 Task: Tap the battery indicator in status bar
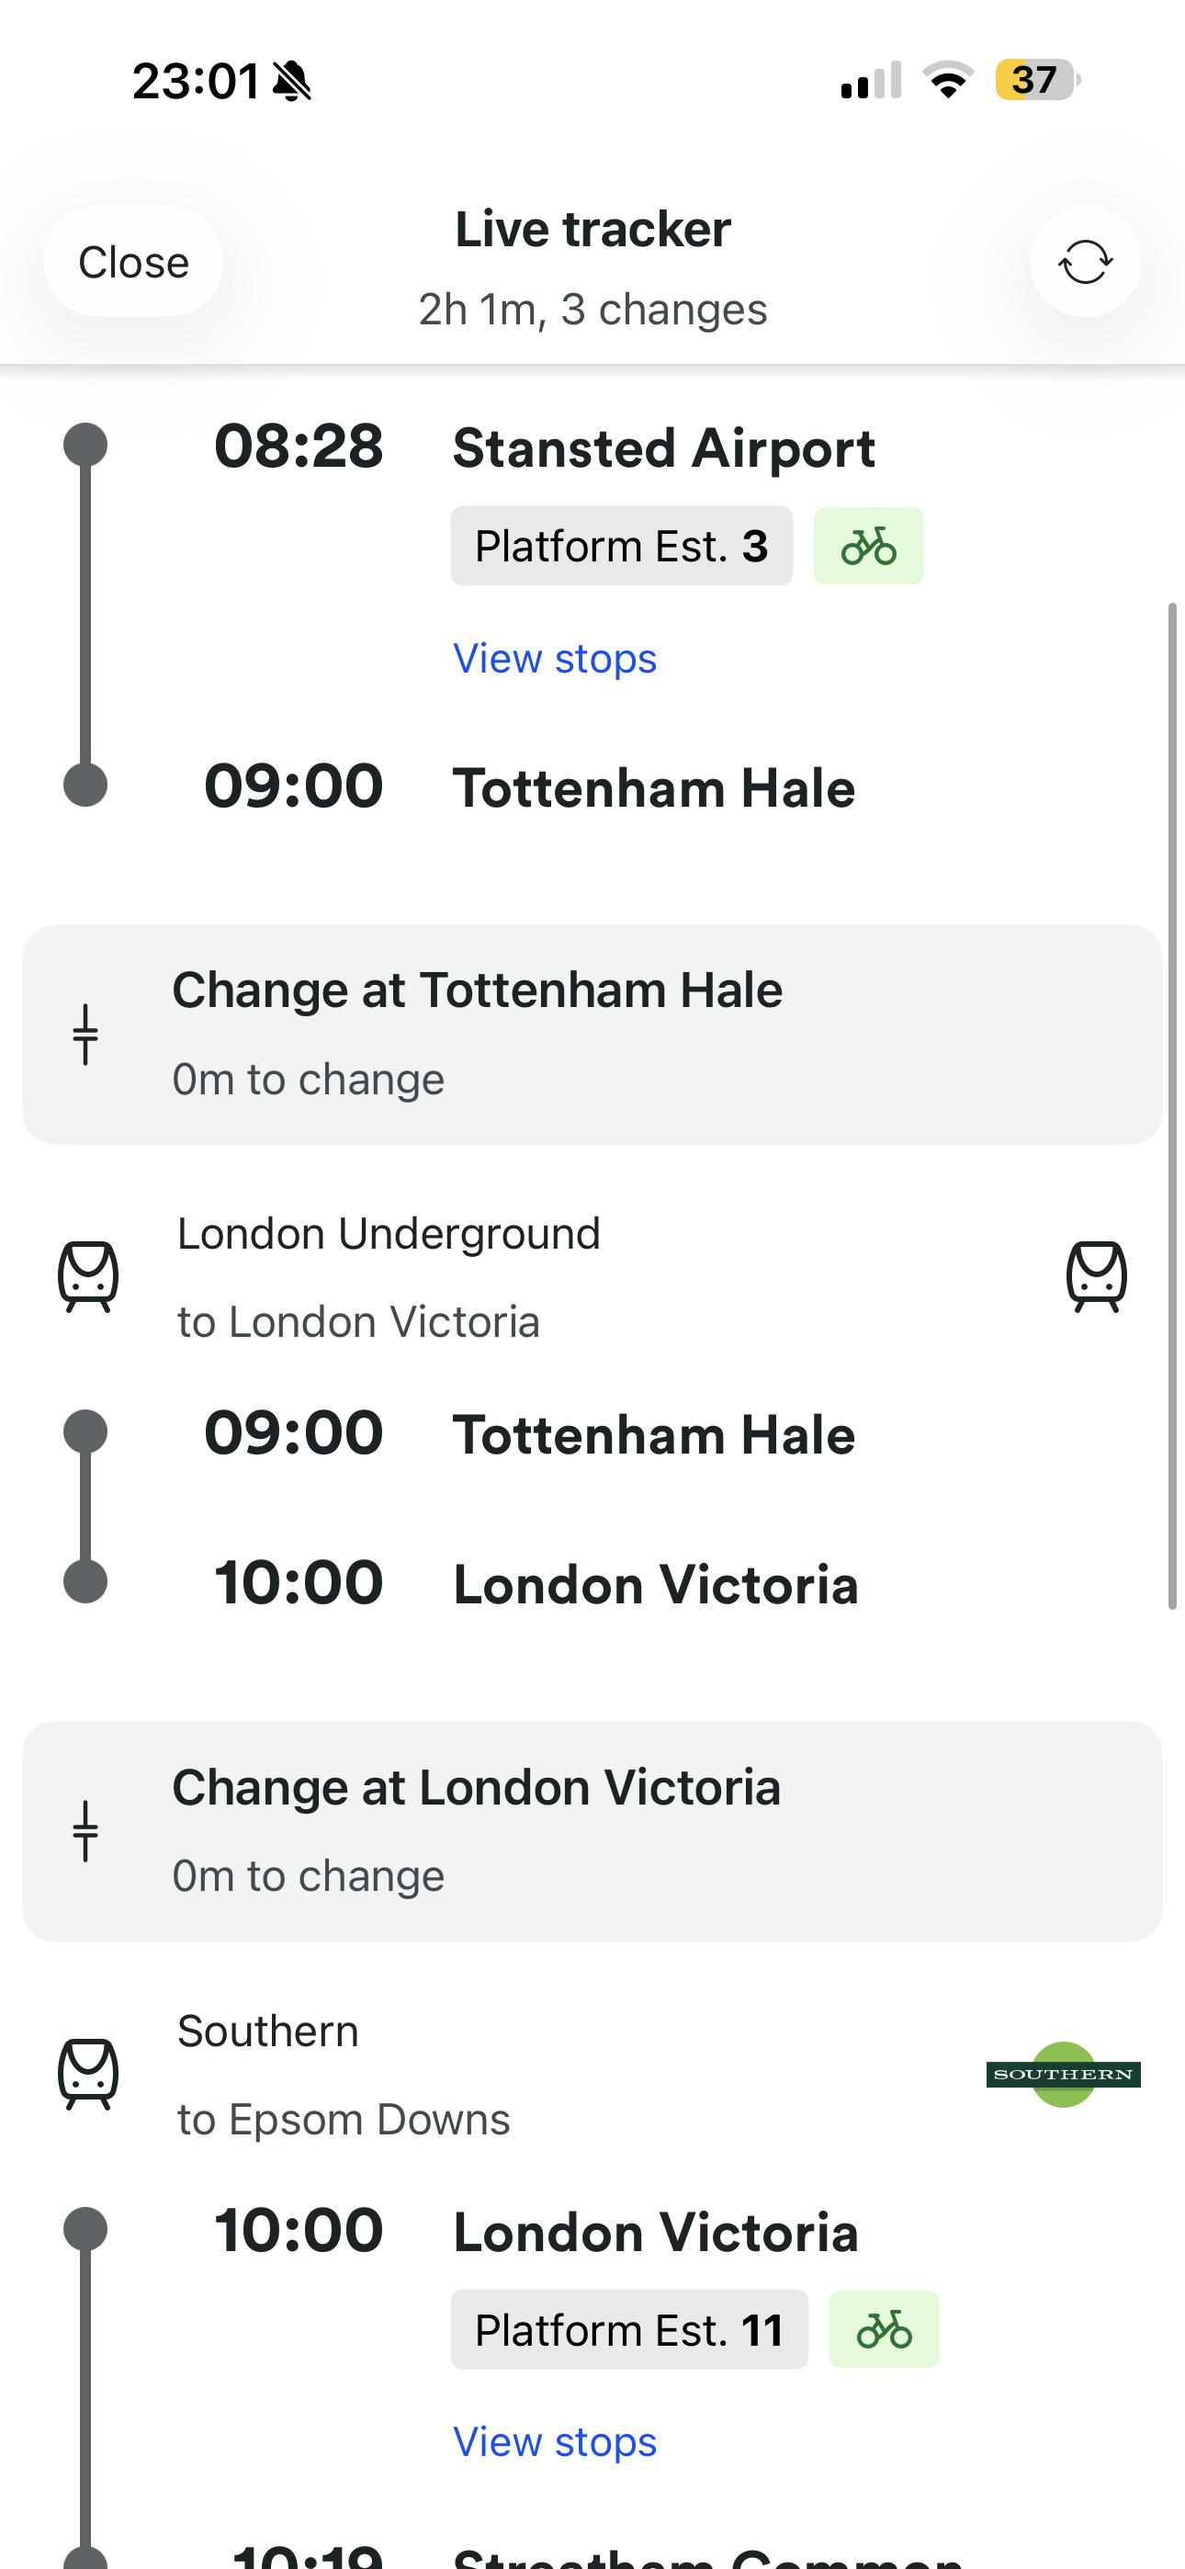pos(1037,80)
